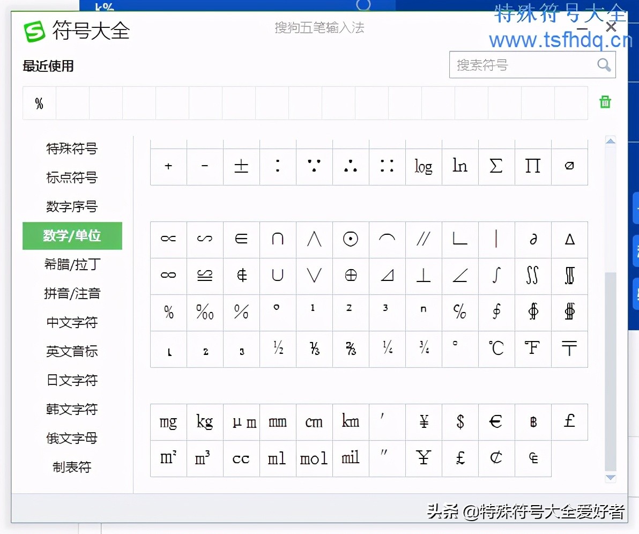639x534 pixels.
Task: Insert the euro € symbol
Action: (496, 421)
